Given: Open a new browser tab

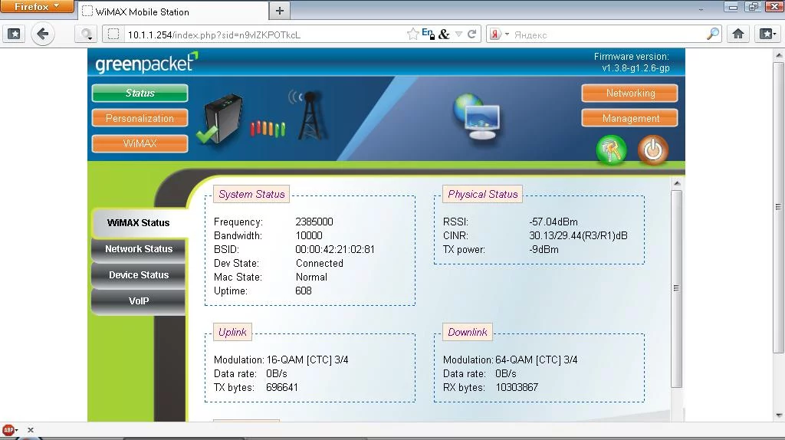Looking at the screenshot, I should (x=280, y=11).
